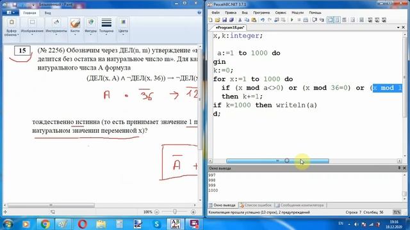Click the Paste icon in PascalABC toolbar
Screen dimensions: 410x230
254,20
